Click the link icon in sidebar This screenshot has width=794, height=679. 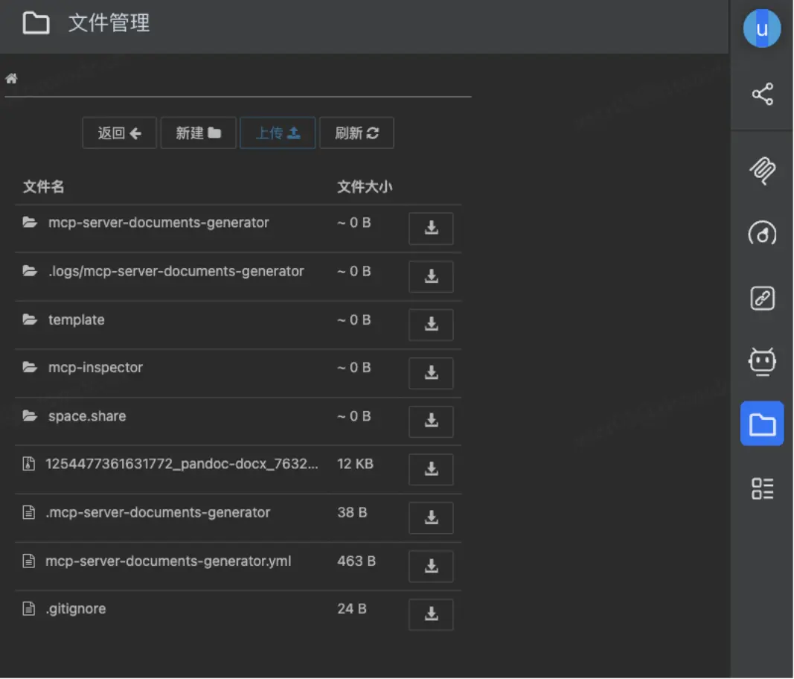(x=762, y=298)
